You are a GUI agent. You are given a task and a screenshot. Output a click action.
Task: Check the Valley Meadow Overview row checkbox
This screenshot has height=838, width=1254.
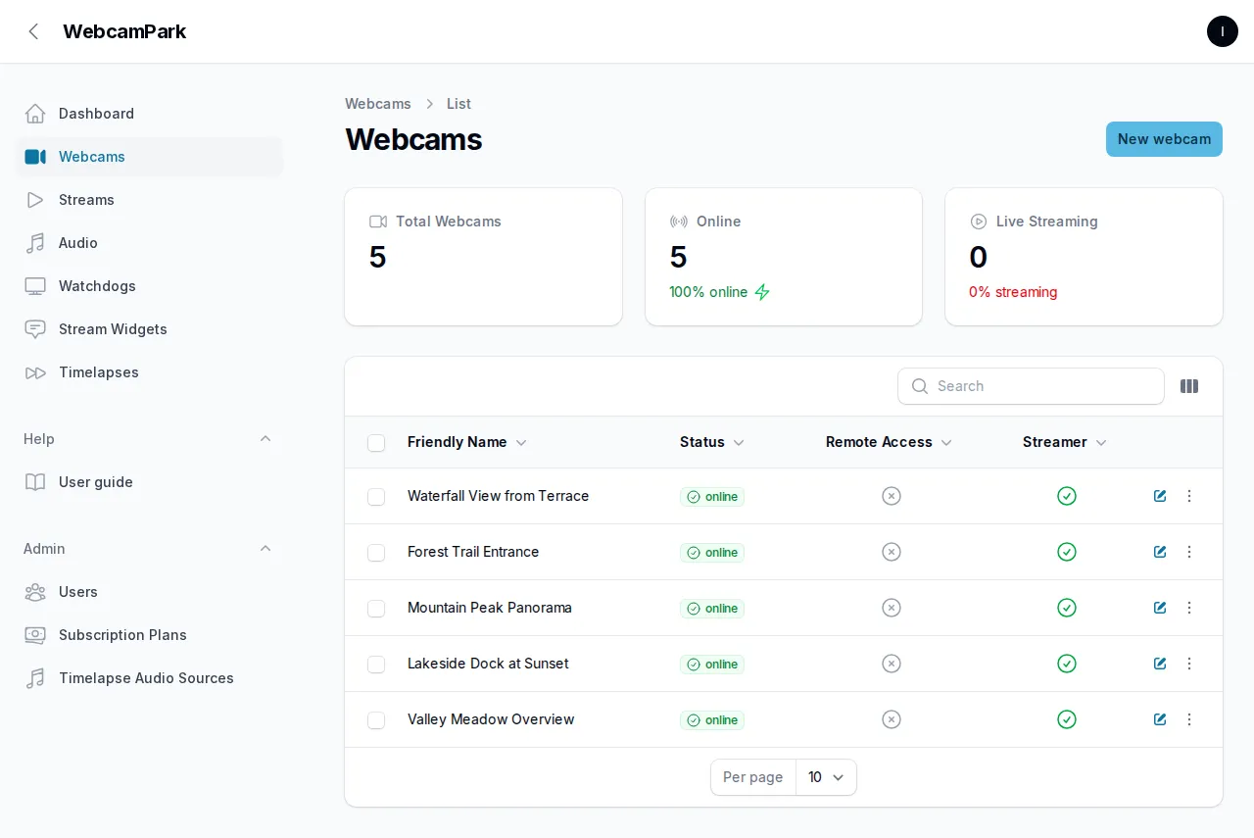tap(376, 720)
